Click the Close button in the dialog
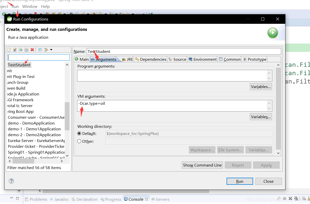The height and width of the screenshot is (204, 310). click(268, 181)
